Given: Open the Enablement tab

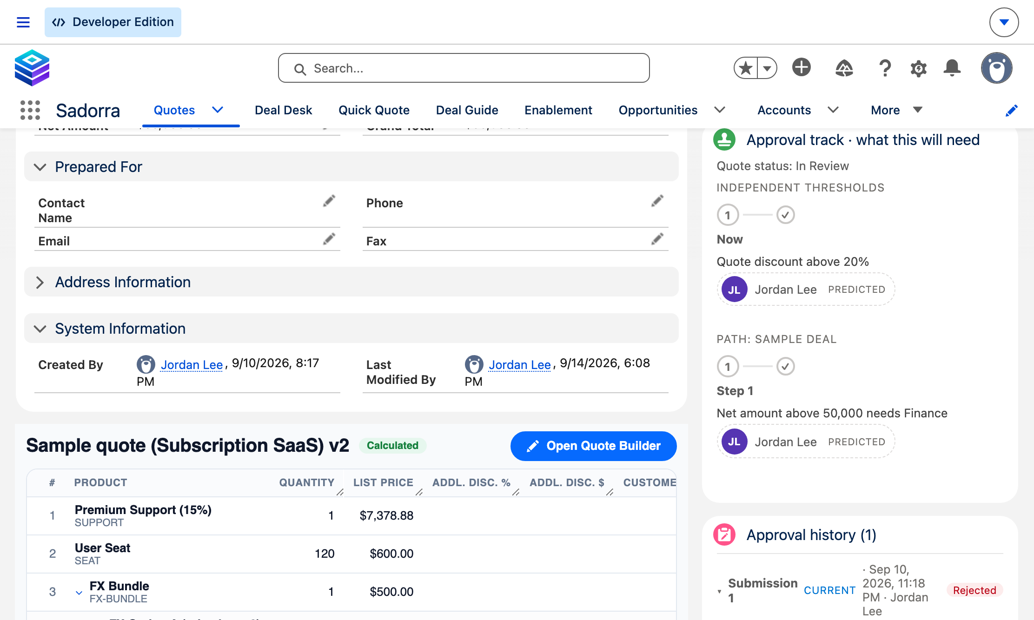Looking at the screenshot, I should pyautogui.click(x=558, y=110).
